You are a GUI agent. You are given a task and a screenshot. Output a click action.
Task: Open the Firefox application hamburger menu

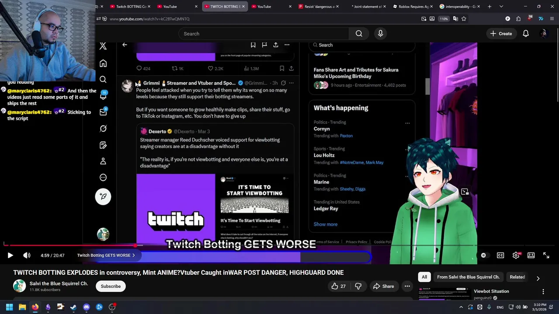552,19
